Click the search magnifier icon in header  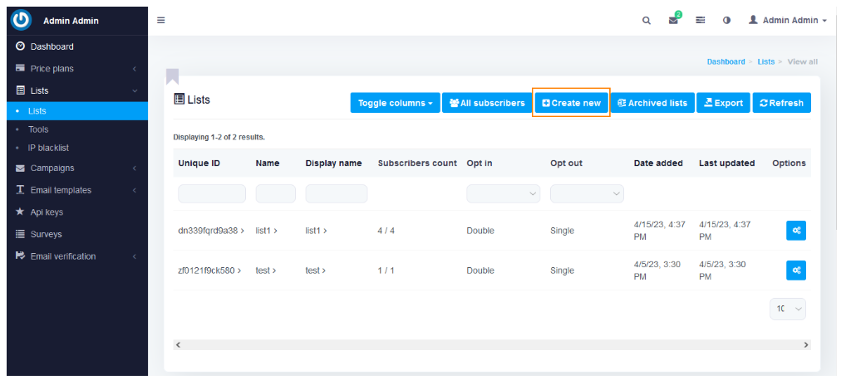(x=647, y=21)
